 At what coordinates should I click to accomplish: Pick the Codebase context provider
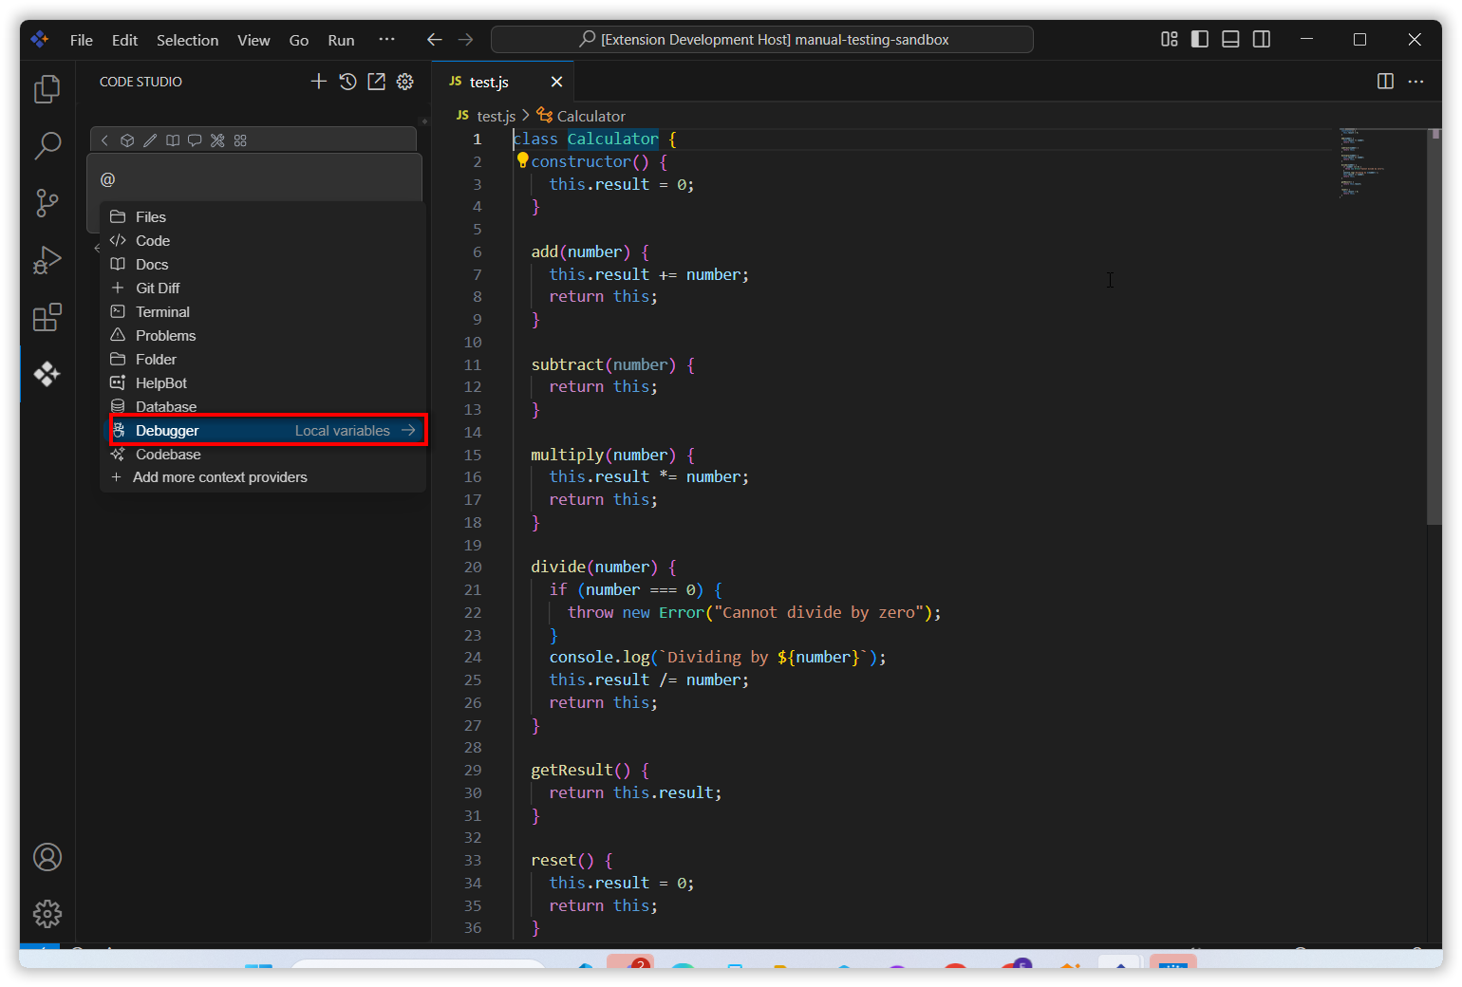[263, 455]
